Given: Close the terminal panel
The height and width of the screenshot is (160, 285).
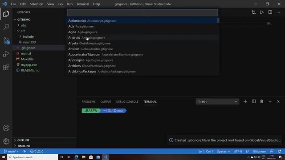Looking at the screenshot, I should (278, 102).
